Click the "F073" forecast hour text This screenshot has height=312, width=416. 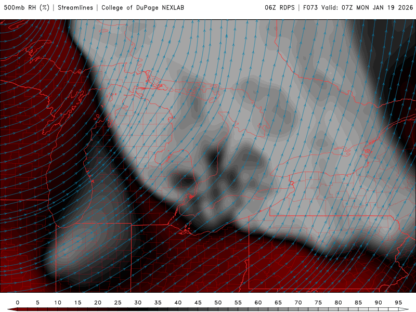coord(310,8)
